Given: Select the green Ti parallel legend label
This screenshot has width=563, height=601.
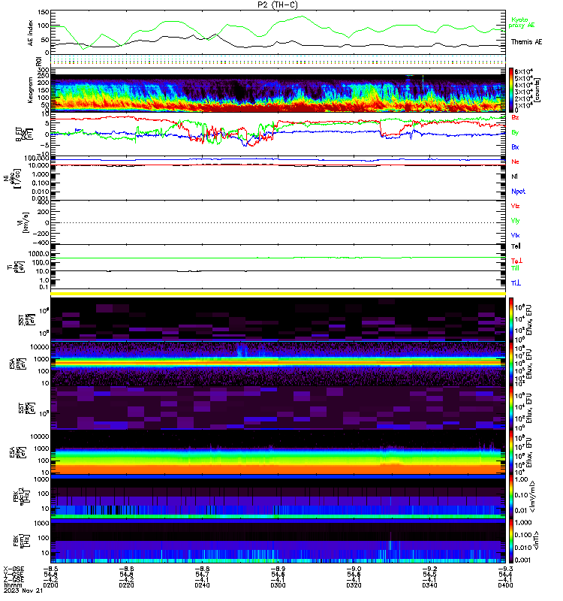Looking at the screenshot, I should pyautogui.click(x=516, y=268).
